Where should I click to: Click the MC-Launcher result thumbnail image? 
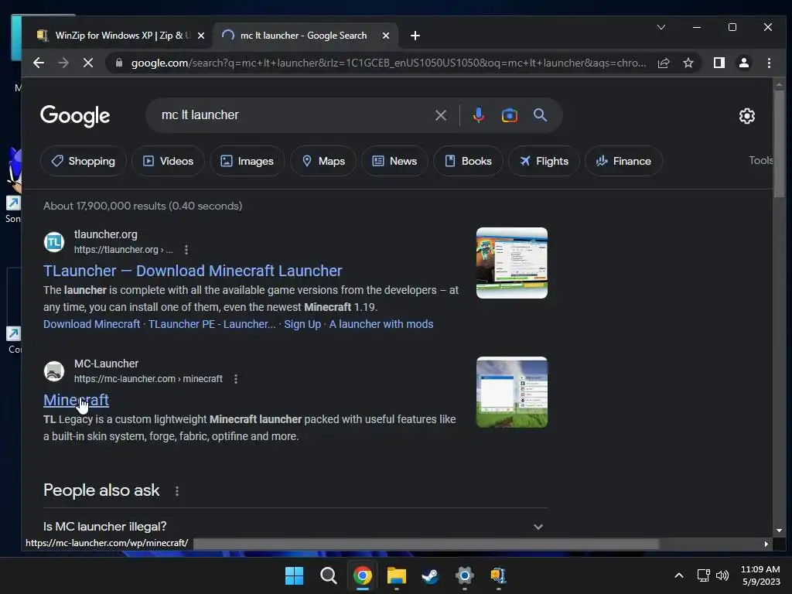(x=512, y=392)
